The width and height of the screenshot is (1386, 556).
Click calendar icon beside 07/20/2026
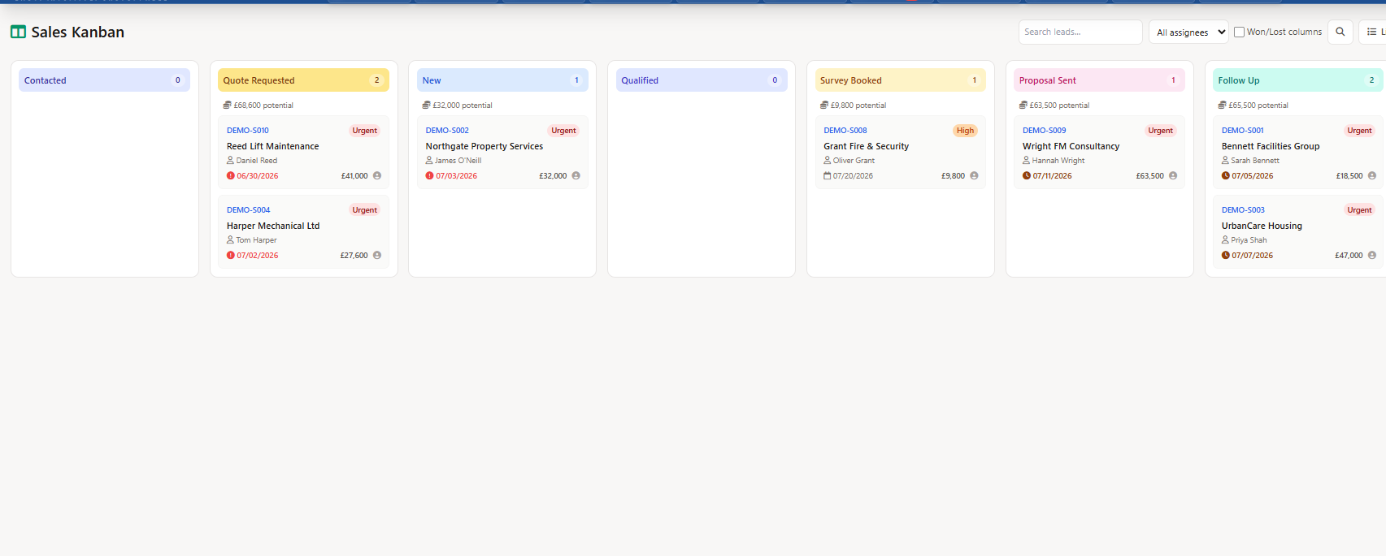tap(828, 175)
